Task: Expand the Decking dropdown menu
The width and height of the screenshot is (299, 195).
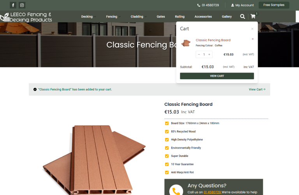Action: tap(88, 17)
